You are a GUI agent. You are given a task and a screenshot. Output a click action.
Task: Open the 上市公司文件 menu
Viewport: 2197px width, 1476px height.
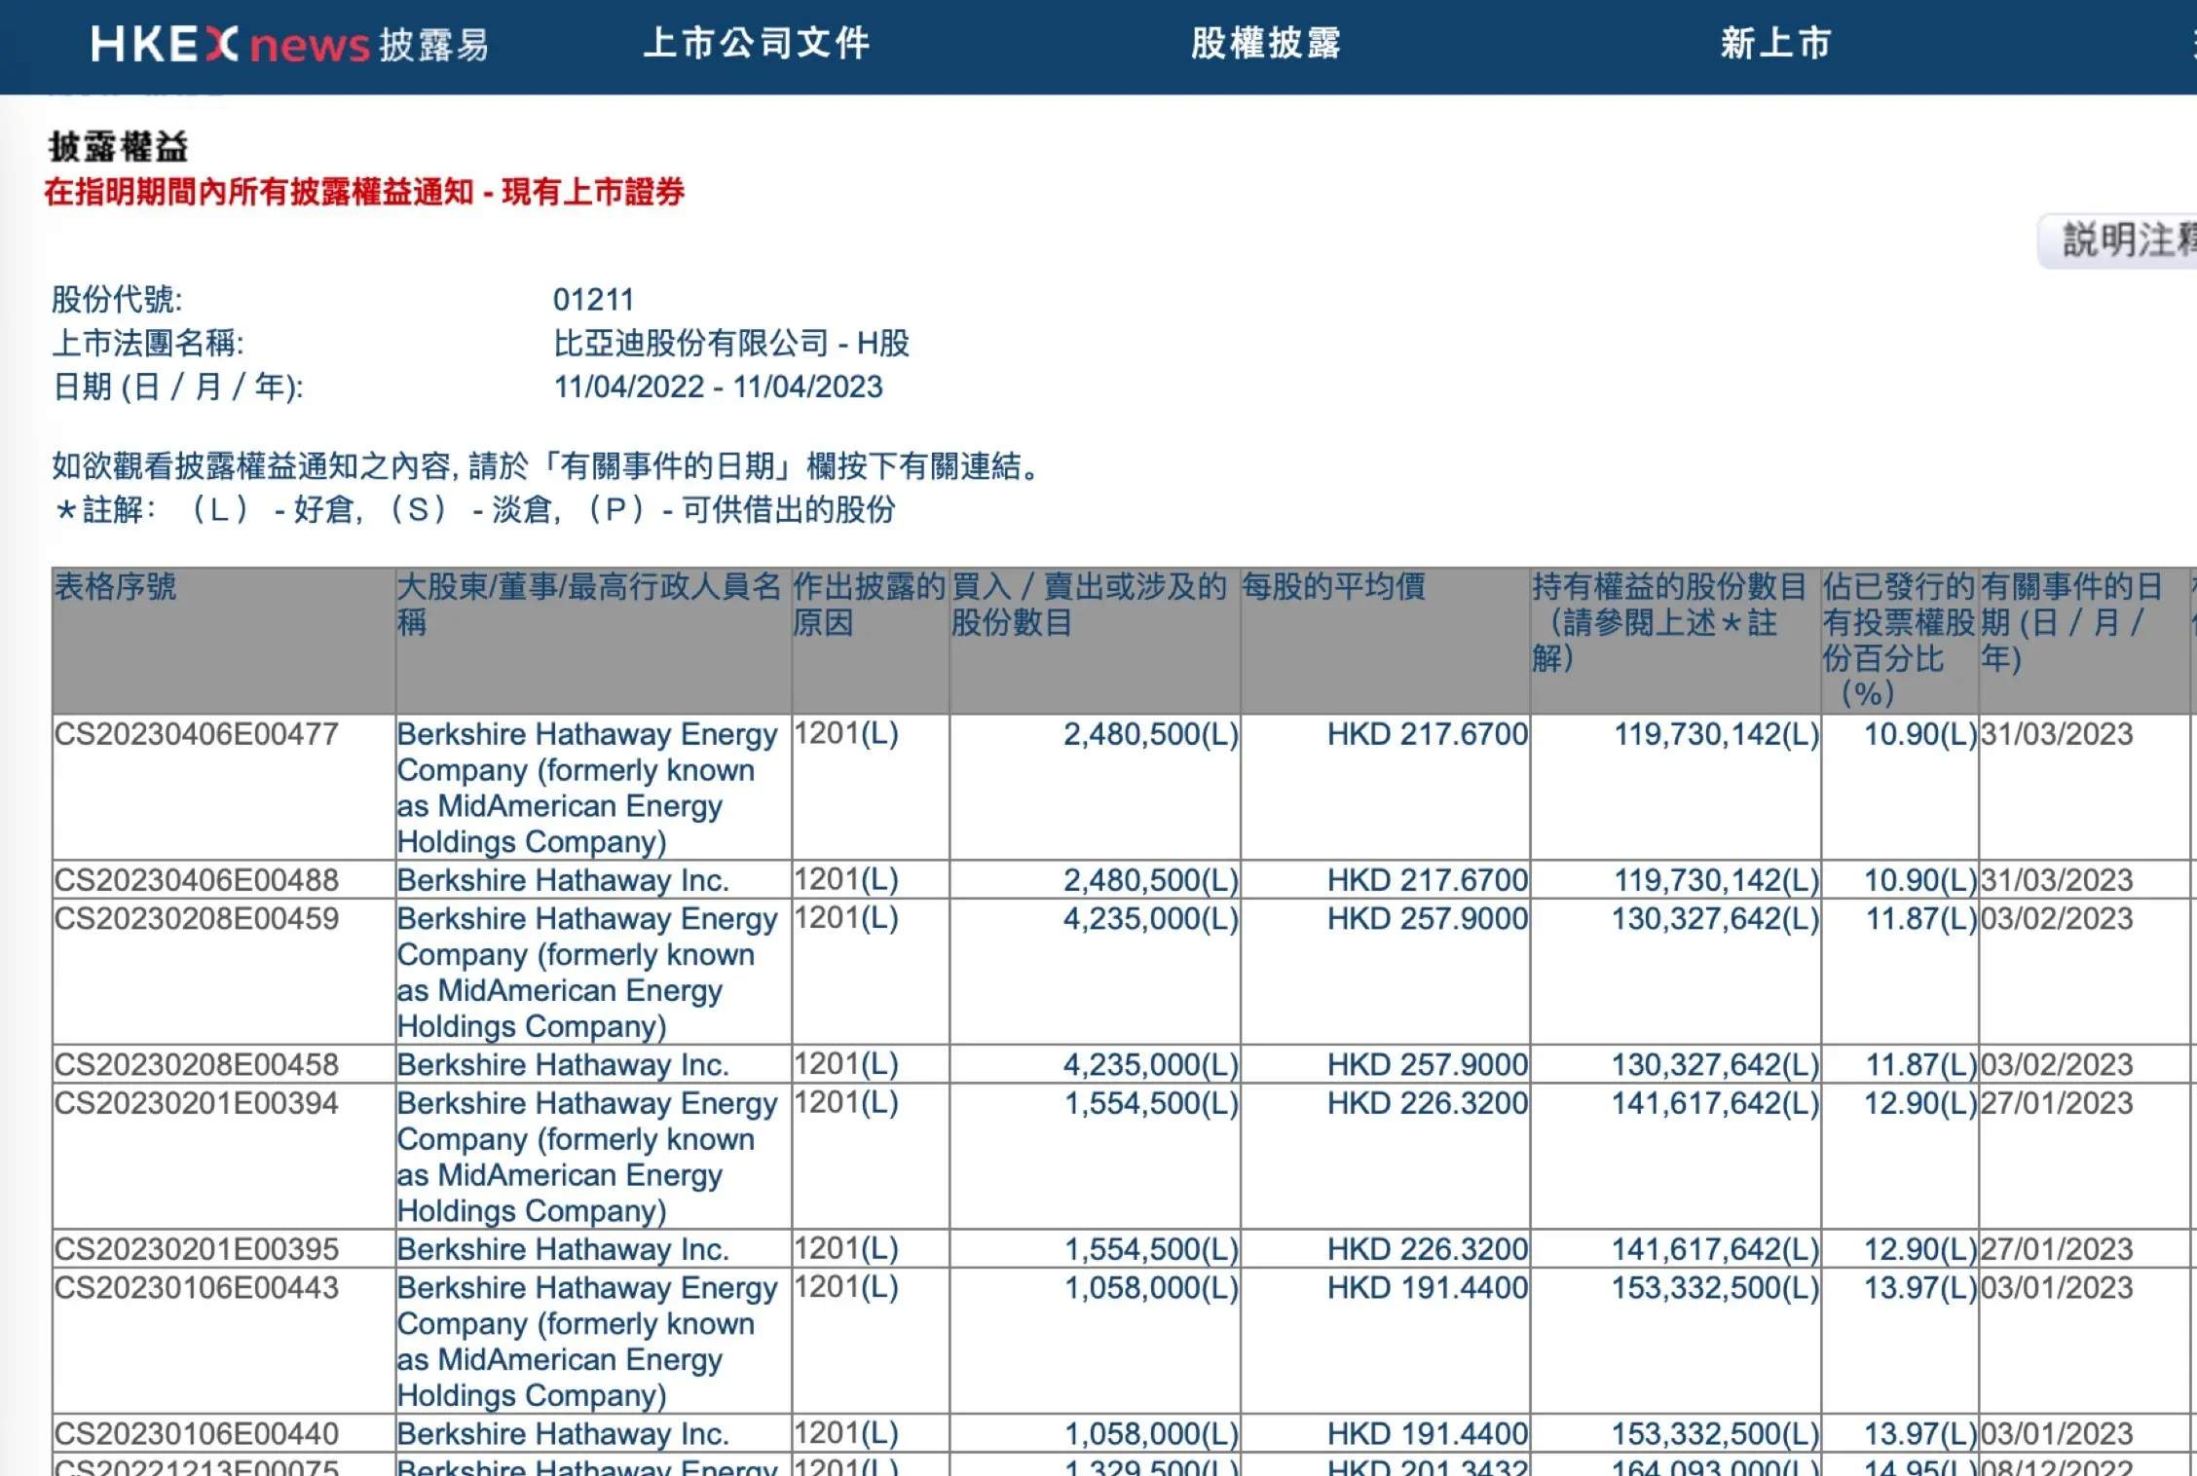757,43
